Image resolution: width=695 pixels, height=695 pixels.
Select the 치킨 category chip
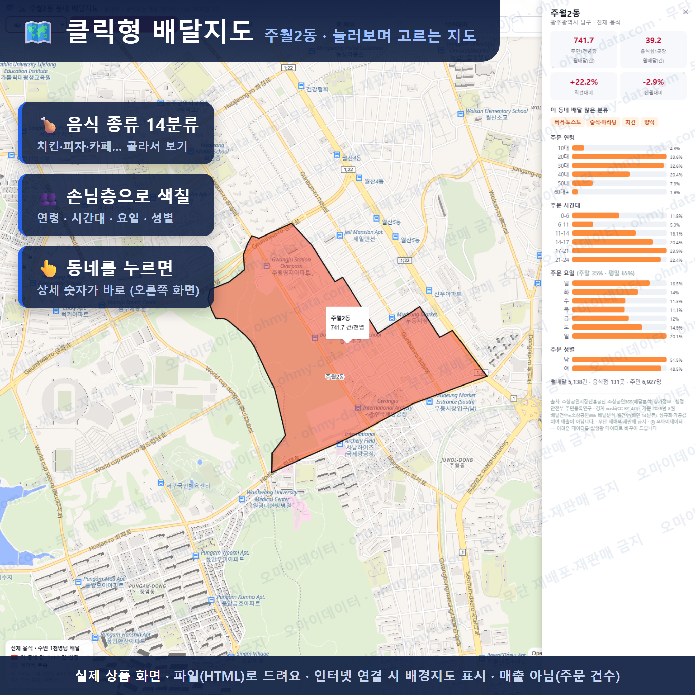(630, 122)
